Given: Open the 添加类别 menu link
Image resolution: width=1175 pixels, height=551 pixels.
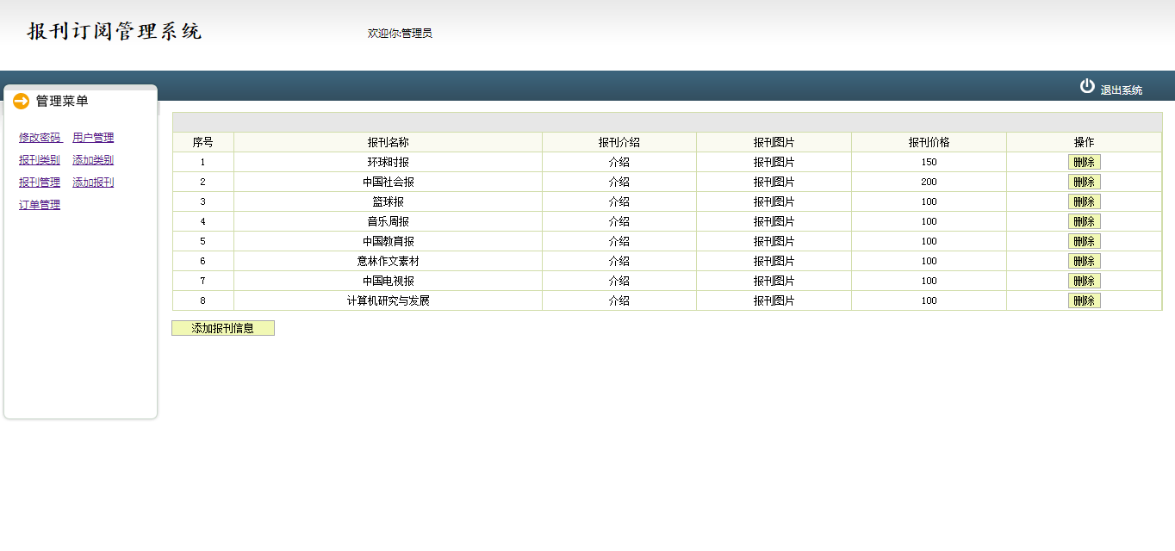Looking at the screenshot, I should (x=93, y=160).
